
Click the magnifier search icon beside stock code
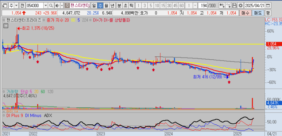click(x=51, y=6)
